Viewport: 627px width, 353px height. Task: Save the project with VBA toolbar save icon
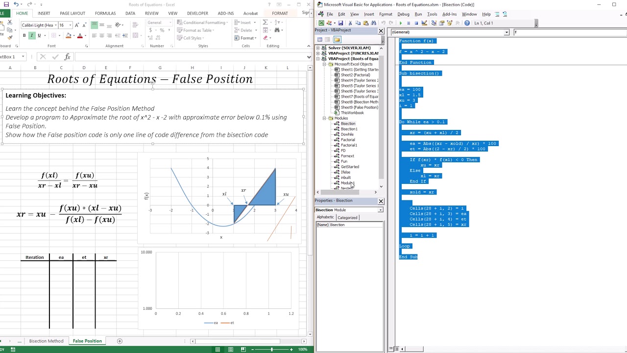click(340, 23)
